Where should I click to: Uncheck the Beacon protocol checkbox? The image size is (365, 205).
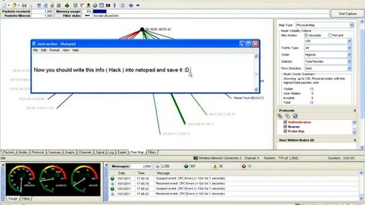[x=285, y=126]
